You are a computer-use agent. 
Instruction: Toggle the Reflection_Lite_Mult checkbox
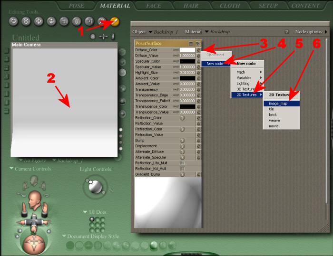pyautogui.click(x=182, y=163)
